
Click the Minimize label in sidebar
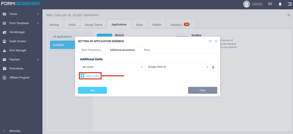pos(15,131)
